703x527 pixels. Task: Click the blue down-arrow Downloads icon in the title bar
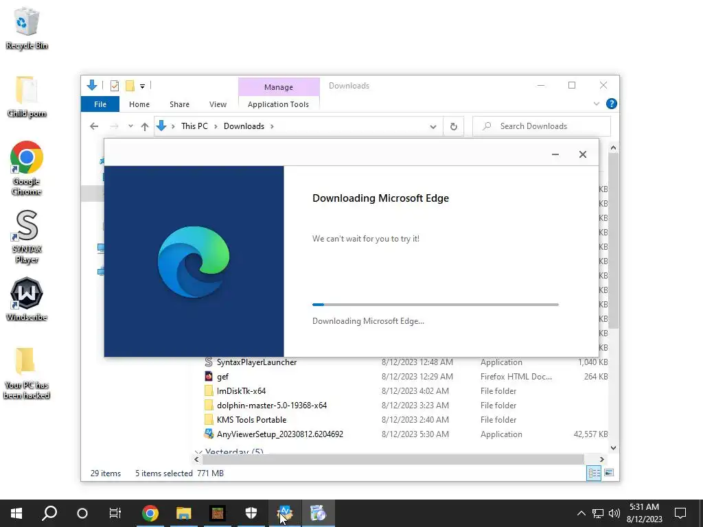(x=92, y=85)
